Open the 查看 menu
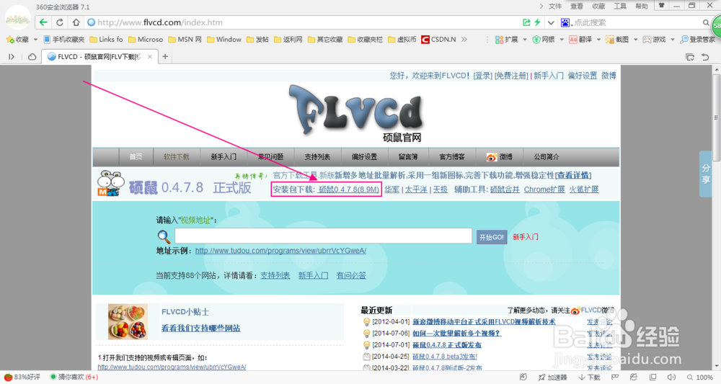The height and width of the screenshot is (384, 721). [577, 6]
